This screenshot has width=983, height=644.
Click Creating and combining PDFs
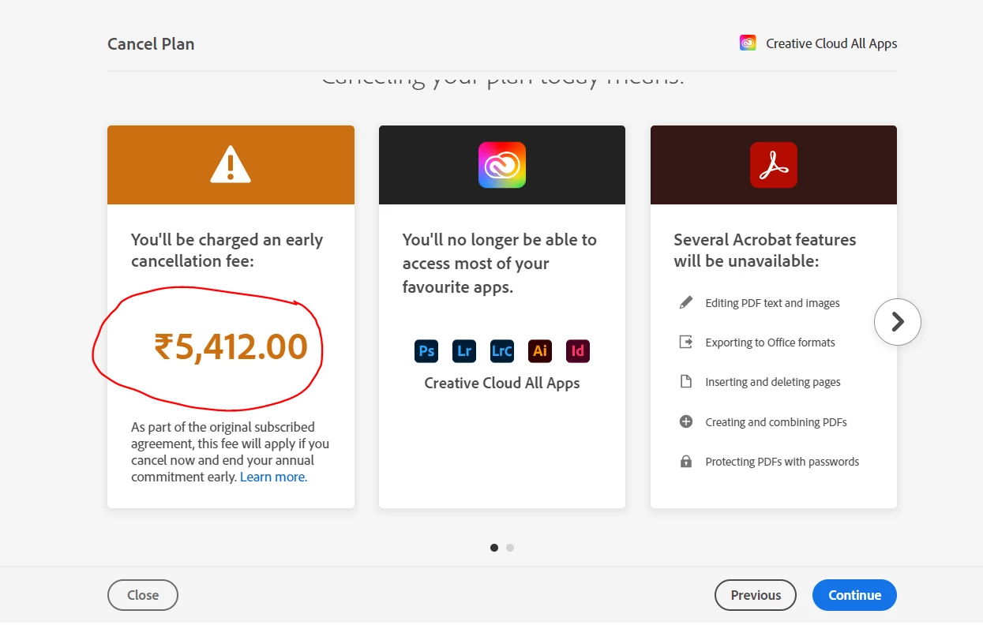[776, 422]
